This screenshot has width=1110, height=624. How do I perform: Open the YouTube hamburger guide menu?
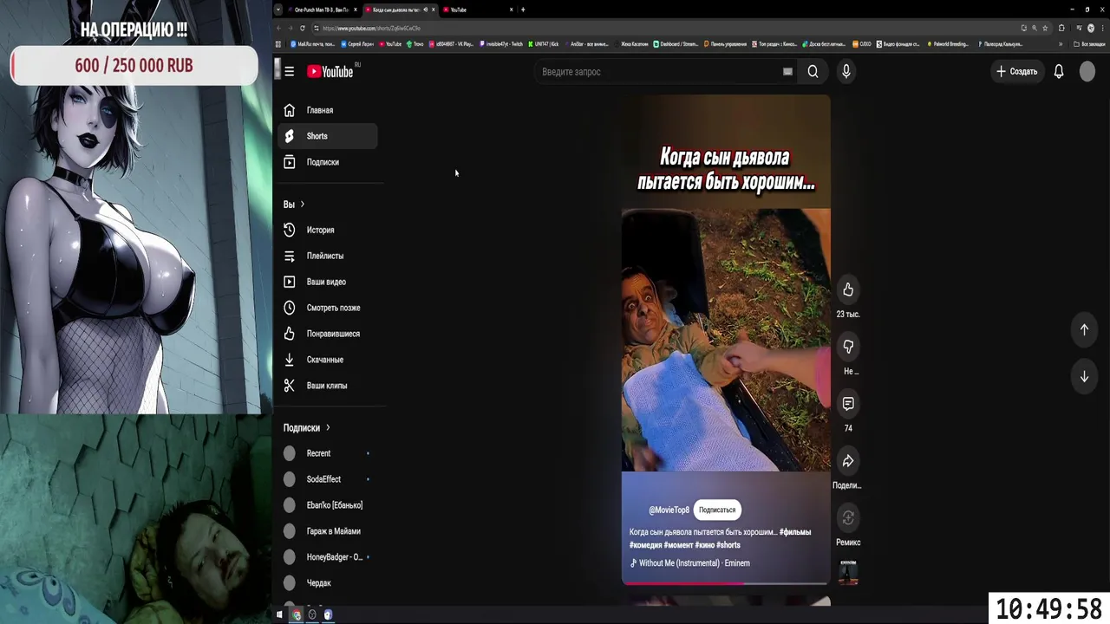pos(289,72)
